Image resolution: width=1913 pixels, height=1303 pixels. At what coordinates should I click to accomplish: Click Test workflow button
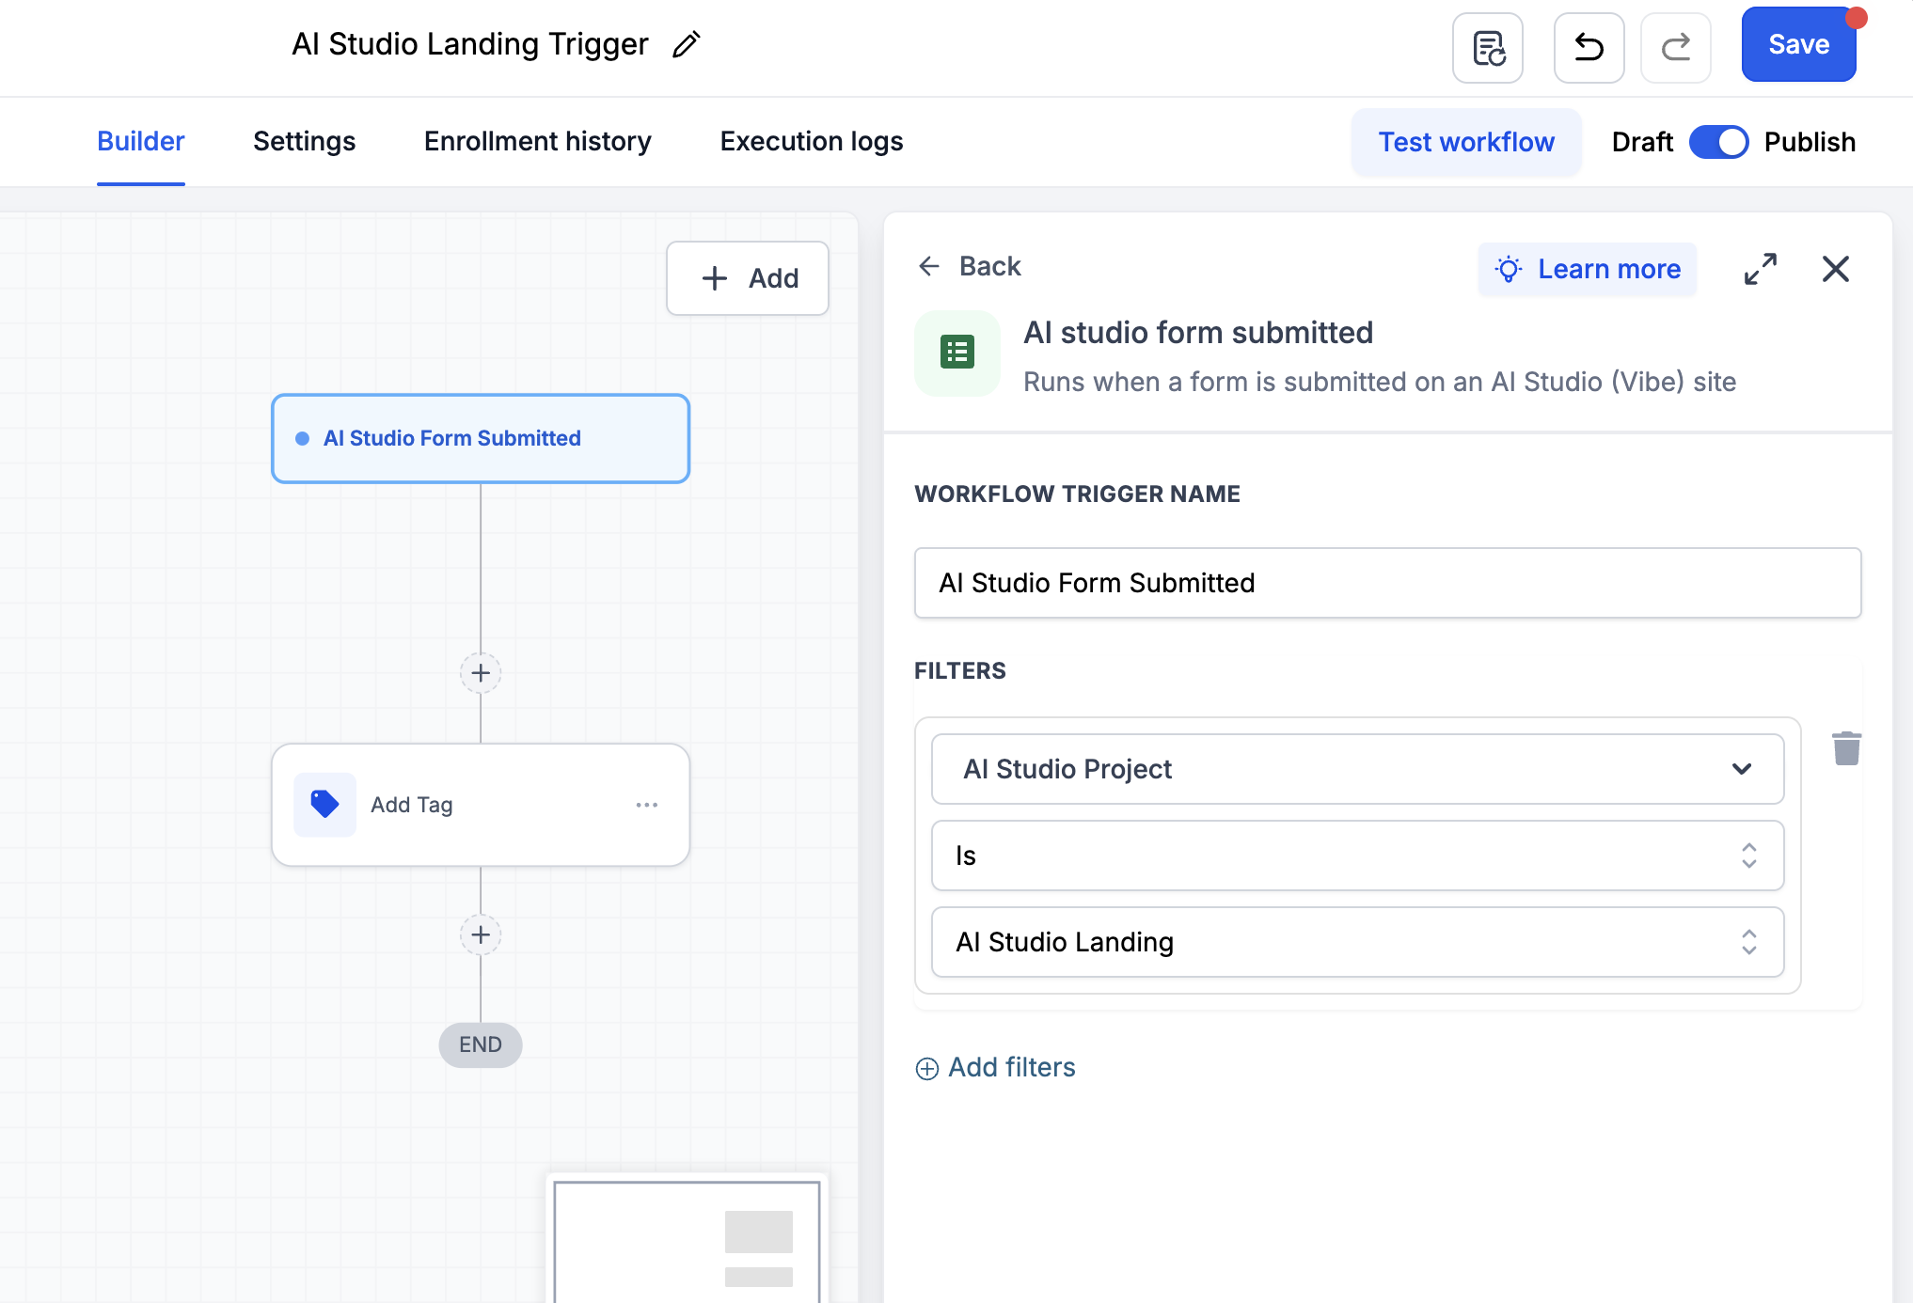tap(1466, 142)
